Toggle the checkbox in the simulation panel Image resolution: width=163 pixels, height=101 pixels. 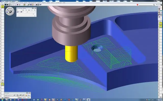tap(26, 10)
